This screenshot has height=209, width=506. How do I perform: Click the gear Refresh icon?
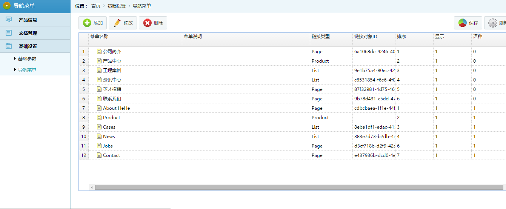[492, 23]
